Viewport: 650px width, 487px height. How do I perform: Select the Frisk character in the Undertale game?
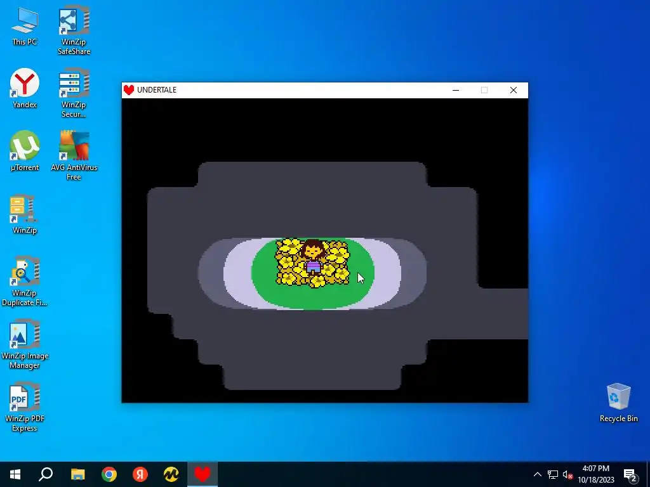(x=312, y=257)
